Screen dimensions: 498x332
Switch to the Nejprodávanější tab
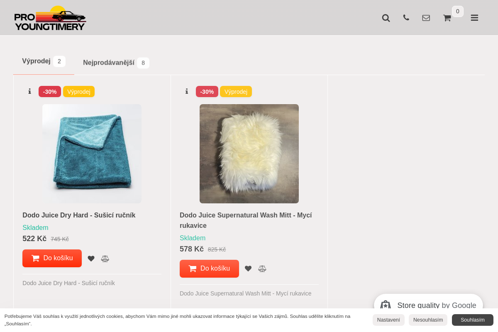116,63
